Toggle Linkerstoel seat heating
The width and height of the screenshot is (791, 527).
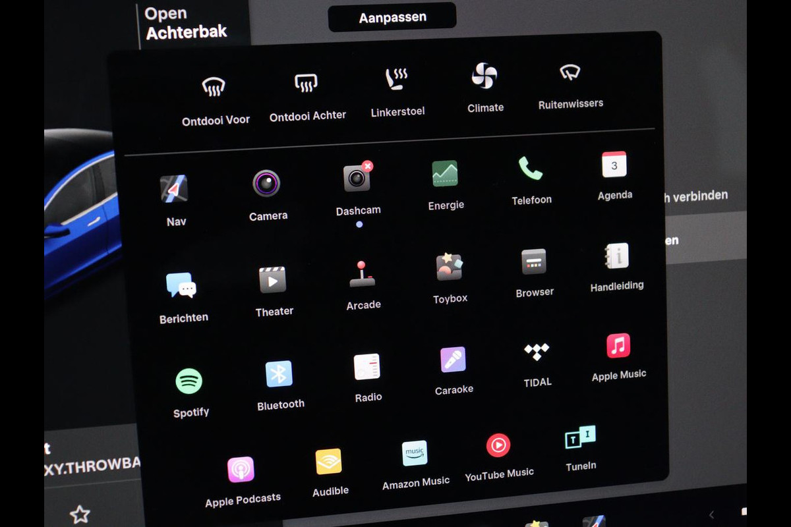tap(397, 80)
